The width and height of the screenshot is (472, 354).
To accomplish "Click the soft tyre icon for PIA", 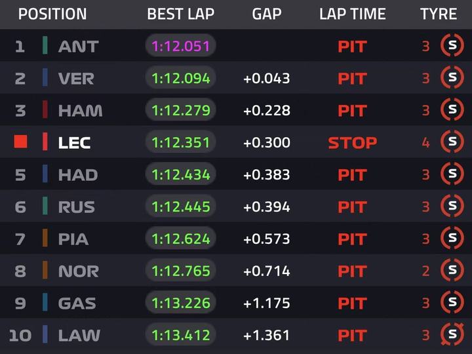I will pyautogui.click(x=452, y=238).
